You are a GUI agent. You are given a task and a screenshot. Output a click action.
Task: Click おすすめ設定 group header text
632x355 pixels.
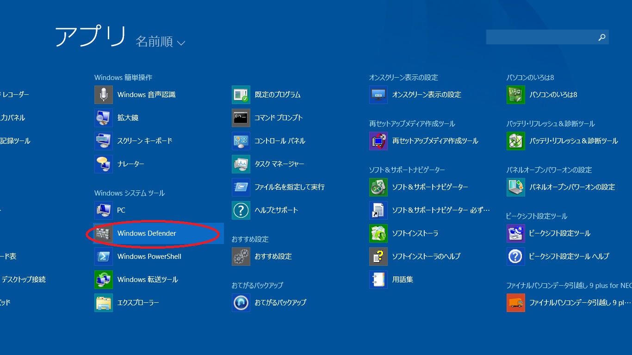[250, 239]
